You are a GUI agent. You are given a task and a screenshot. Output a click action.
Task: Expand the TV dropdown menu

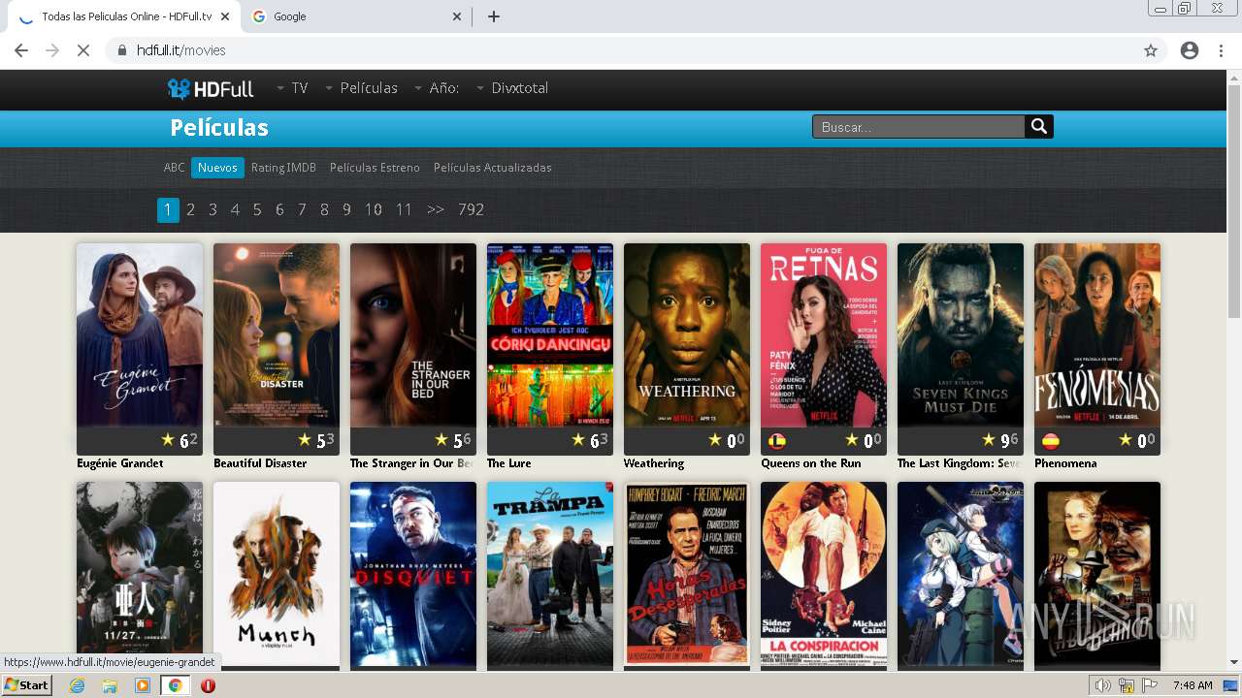[x=292, y=88]
